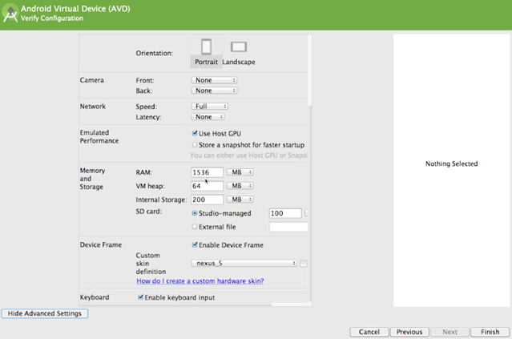Image resolution: width=512 pixels, height=339 pixels.
Task: Click the RAM value field
Action: [207, 172]
